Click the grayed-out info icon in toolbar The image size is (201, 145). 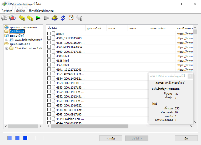click(79, 18)
